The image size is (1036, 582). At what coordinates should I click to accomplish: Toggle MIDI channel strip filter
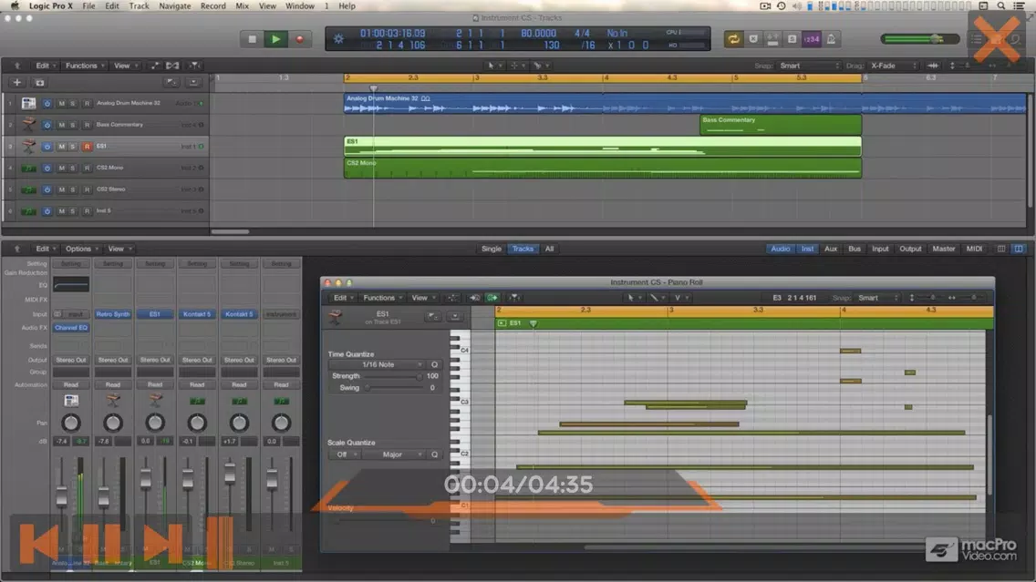(x=974, y=249)
